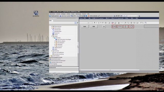Viewport: 164px width, 92px height.
Task: Open the Extras menu
Action: coord(73,14)
